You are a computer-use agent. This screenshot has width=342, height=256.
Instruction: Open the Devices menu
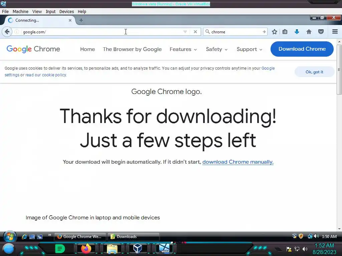pos(66,12)
